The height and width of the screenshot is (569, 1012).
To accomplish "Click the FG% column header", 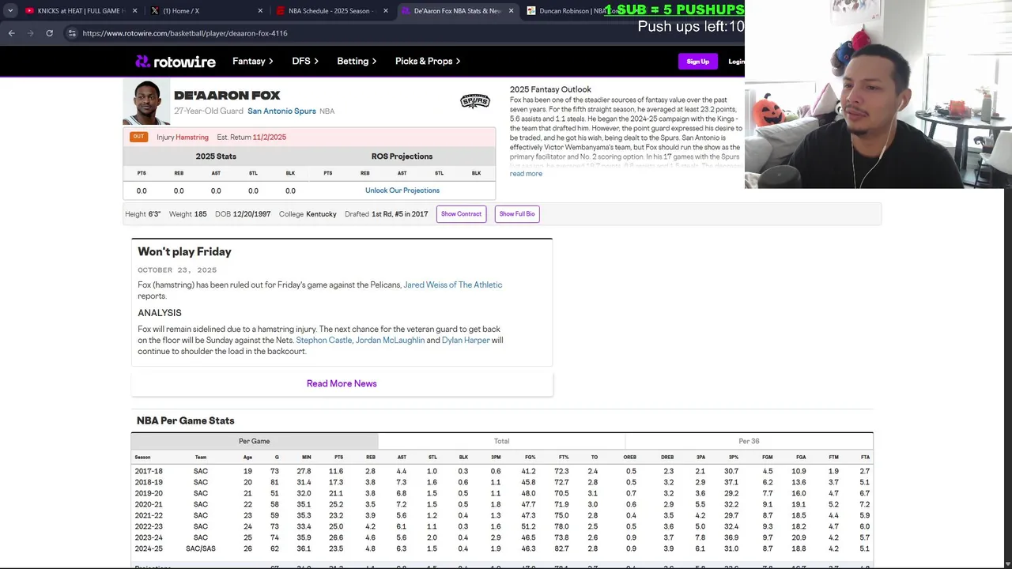I will point(531,458).
